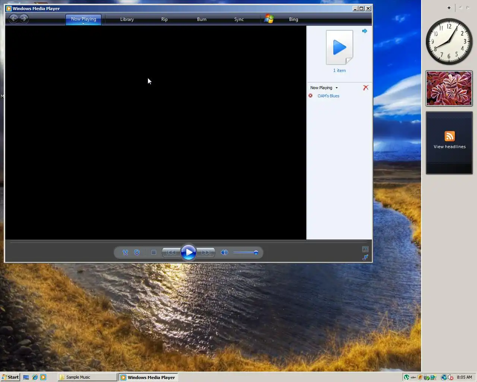
Task: Switch to full screen view
Action: click(365, 249)
